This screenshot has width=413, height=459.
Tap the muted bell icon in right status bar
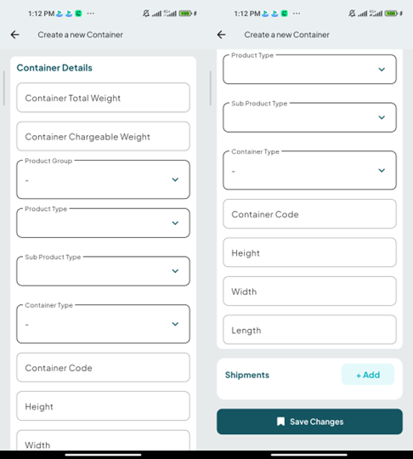[352, 14]
